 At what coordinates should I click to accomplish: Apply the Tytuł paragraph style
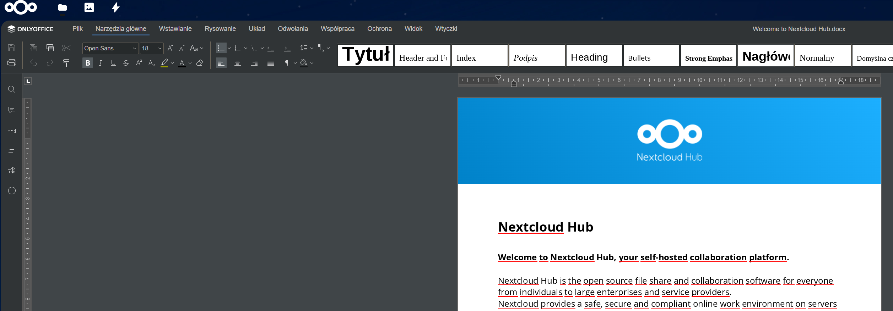[366, 55]
